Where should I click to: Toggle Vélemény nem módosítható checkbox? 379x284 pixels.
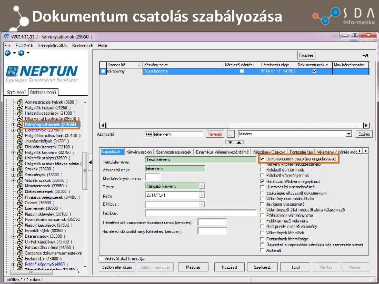pyautogui.click(x=262, y=198)
